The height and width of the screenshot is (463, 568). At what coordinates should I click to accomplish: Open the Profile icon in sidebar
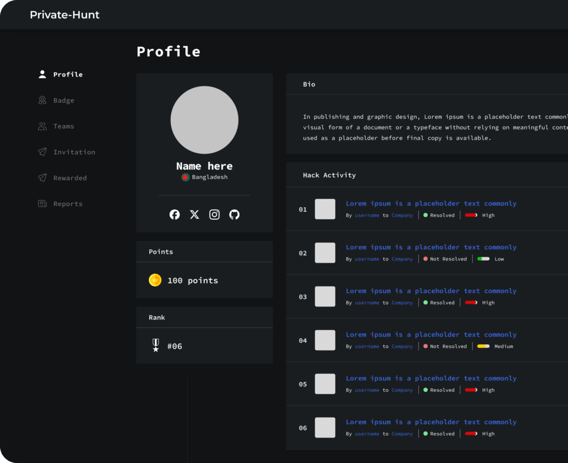pos(42,74)
